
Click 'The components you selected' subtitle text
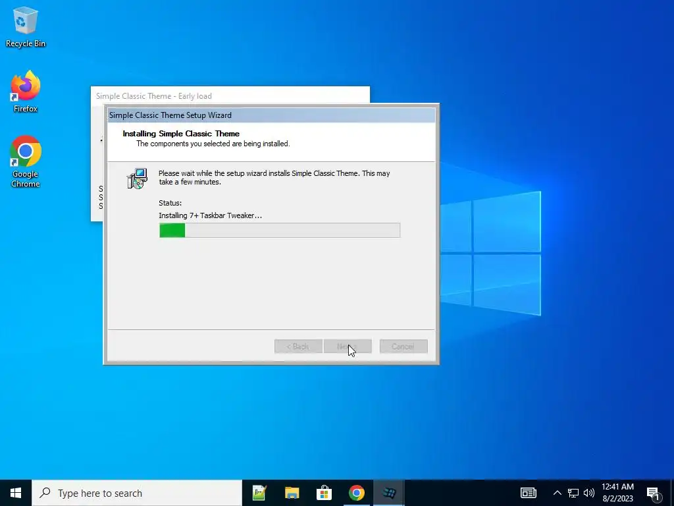coord(213,144)
